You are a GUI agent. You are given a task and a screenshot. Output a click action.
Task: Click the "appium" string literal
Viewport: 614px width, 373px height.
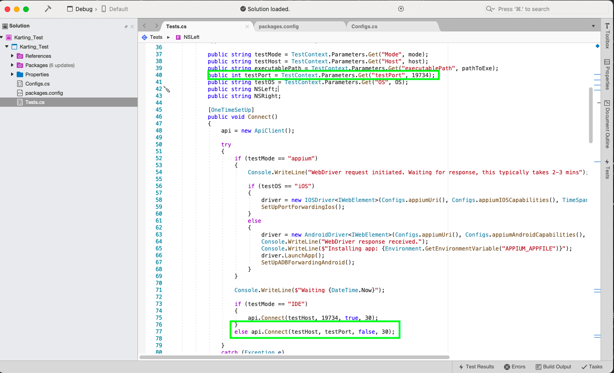point(301,159)
